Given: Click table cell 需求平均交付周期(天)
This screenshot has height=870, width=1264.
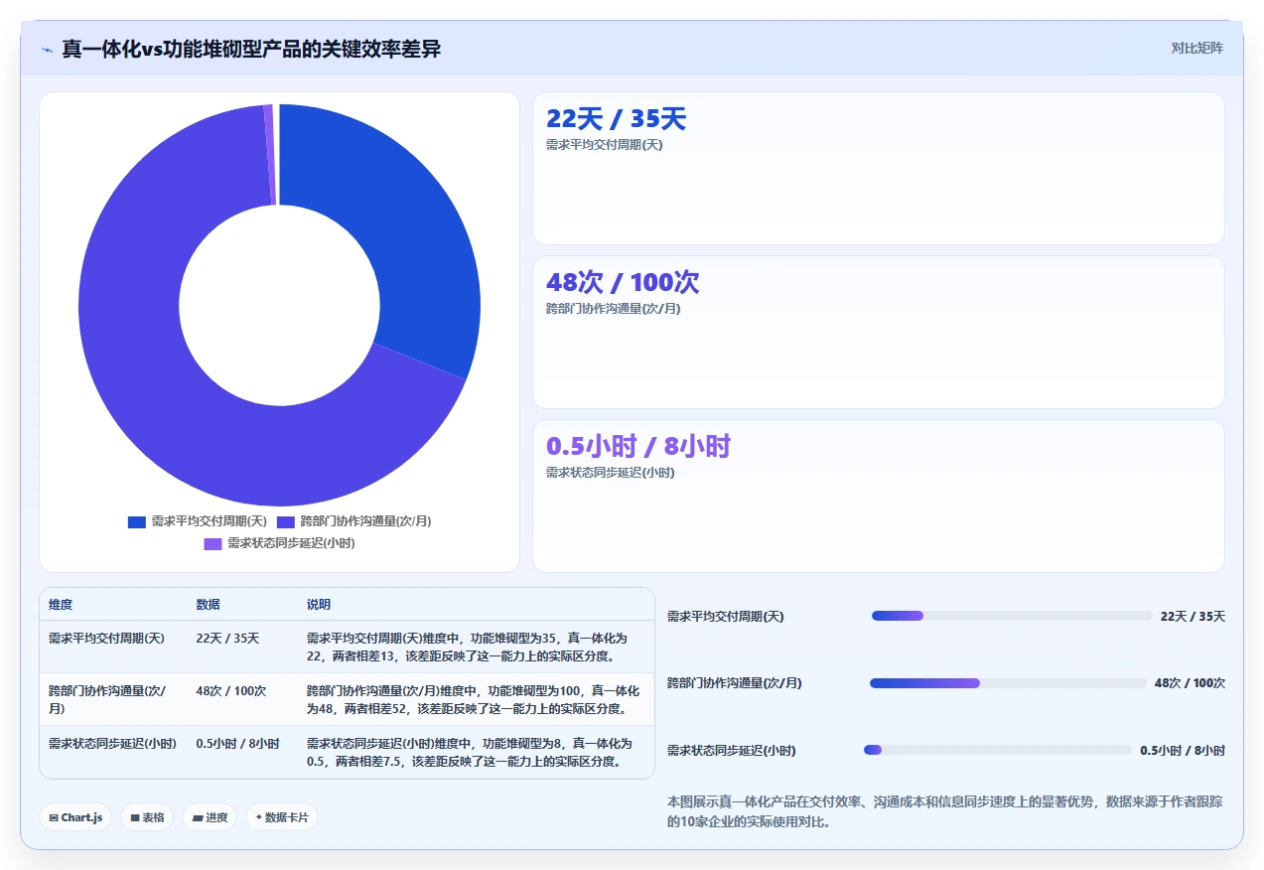Looking at the screenshot, I should [107, 639].
